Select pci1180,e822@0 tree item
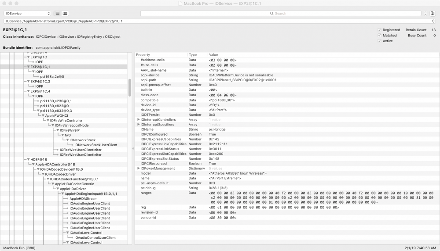Image resolution: width=440 pixels, height=251 pixels. pos(55,106)
